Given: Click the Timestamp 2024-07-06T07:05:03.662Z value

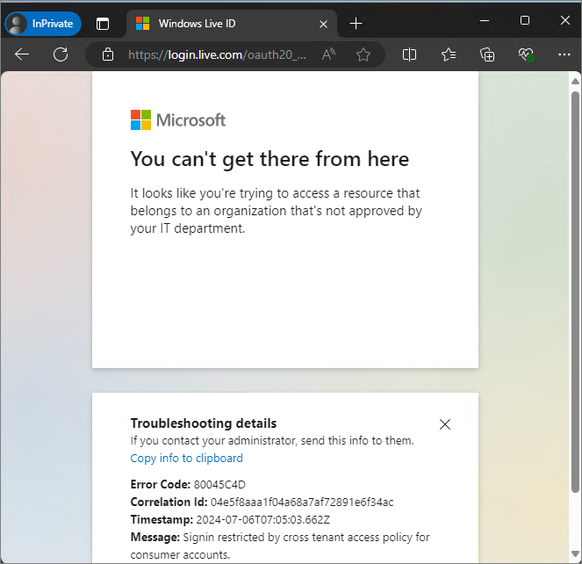Looking at the screenshot, I should [262, 519].
